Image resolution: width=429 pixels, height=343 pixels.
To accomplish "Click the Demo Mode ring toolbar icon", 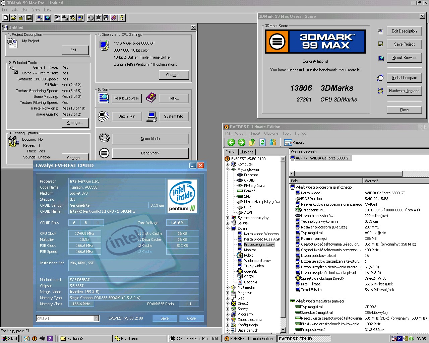I will (91, 18).
